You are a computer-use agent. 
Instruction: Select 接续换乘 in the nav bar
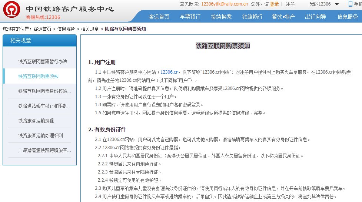[221, 17]
